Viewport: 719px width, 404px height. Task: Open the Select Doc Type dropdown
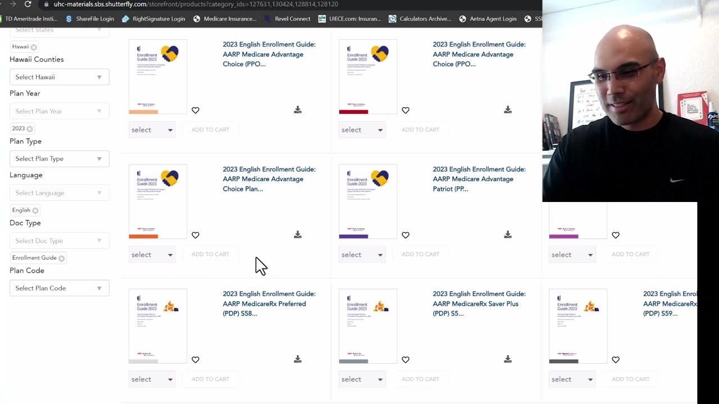click(59, 241)
